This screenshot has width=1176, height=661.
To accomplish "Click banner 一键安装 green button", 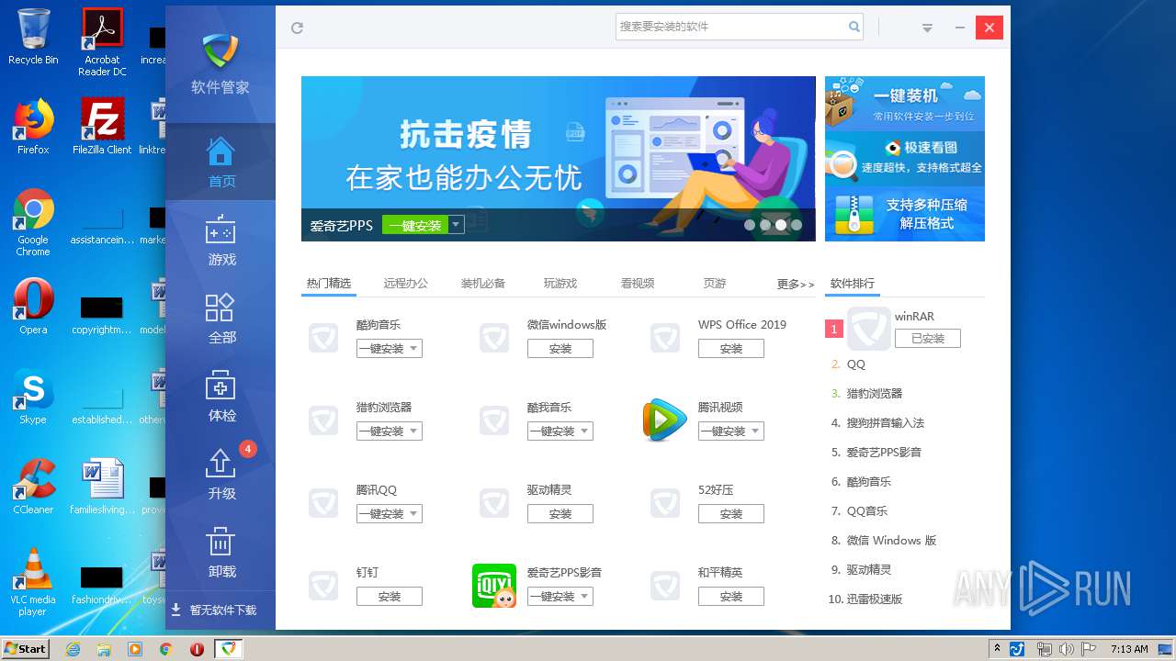I will pos(414,225).
